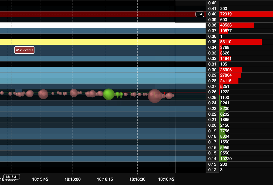The height and width of the screenshot is (185, 273).
Task: Click bid volume 7756 at 0.19
Action: pyautogui.click(x=225, y=131)
